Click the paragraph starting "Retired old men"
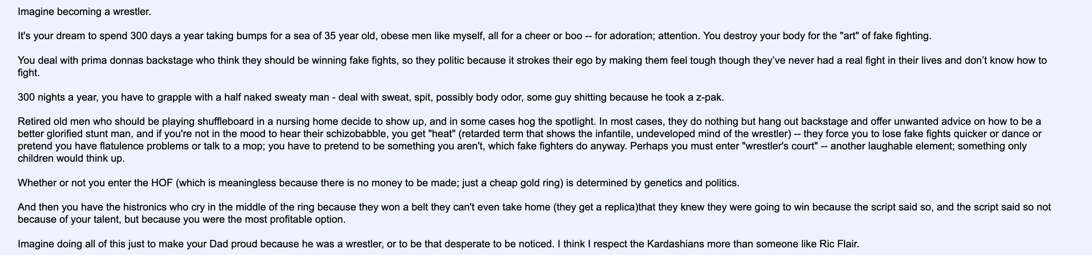The image size is (1092, 255). pos(529,140)
